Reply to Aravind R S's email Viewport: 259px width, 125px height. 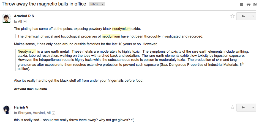243,16
